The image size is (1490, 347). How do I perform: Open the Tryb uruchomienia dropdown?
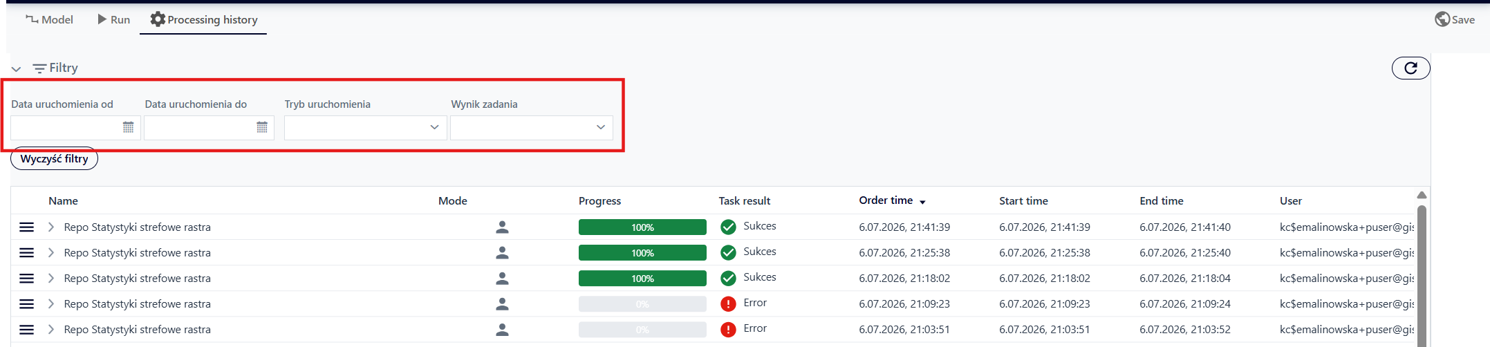[x=365, y=127]
